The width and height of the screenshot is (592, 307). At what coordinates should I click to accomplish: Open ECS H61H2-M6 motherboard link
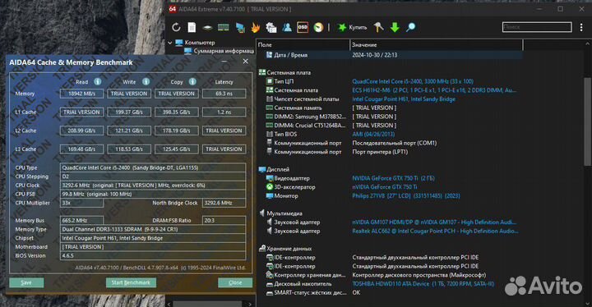434,90
